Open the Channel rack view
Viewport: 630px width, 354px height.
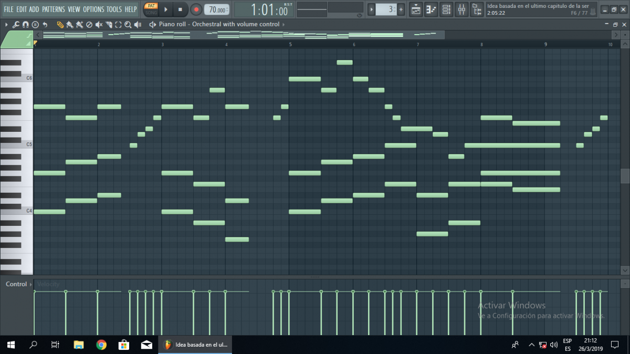[446, 9]
